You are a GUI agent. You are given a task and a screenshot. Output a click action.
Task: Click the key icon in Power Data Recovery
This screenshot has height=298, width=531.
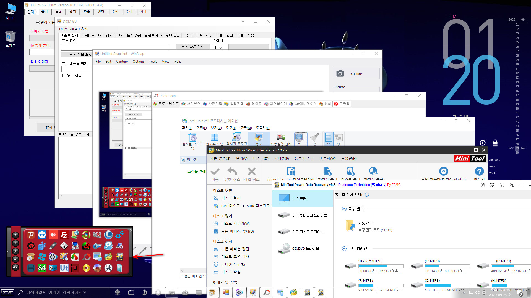click(512, 185)
